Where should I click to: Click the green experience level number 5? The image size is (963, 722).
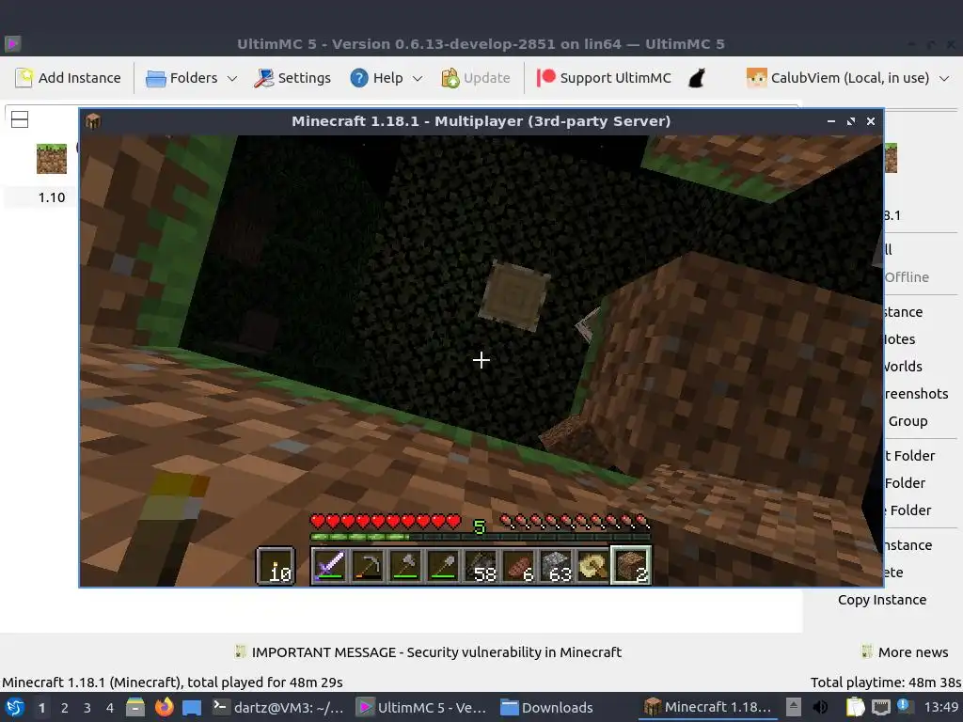point(479,526)
